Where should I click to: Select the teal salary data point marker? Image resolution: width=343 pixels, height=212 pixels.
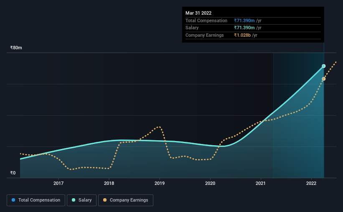tap(323, 66)
